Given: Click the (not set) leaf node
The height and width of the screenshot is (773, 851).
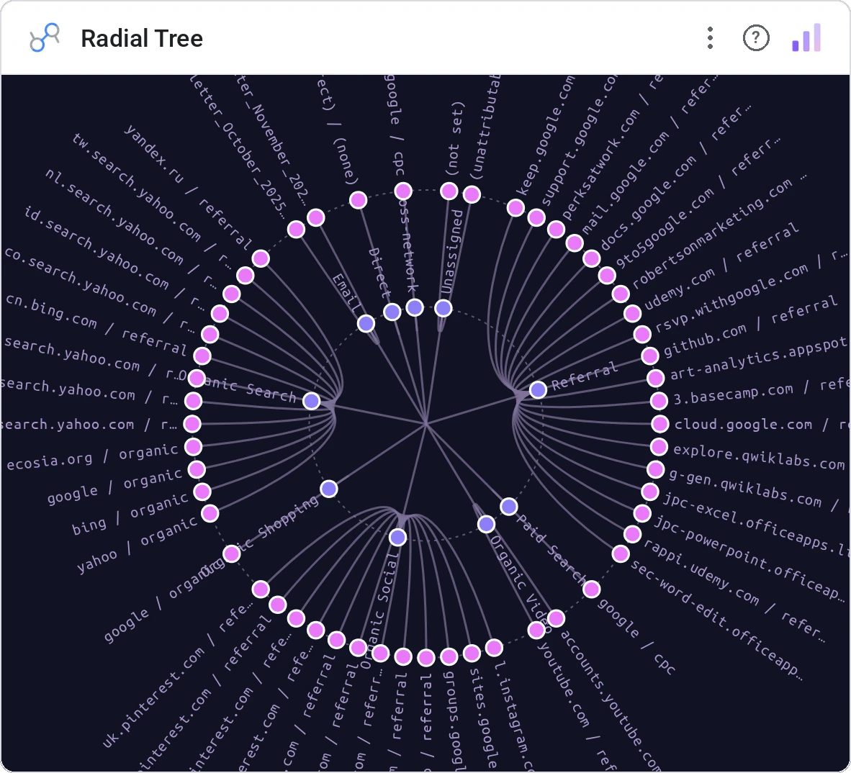Looking at the screenshot, I should coord(449,191).
